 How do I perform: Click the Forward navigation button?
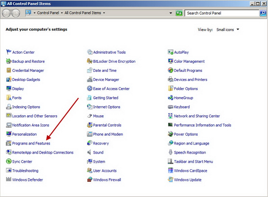point(16,13)
